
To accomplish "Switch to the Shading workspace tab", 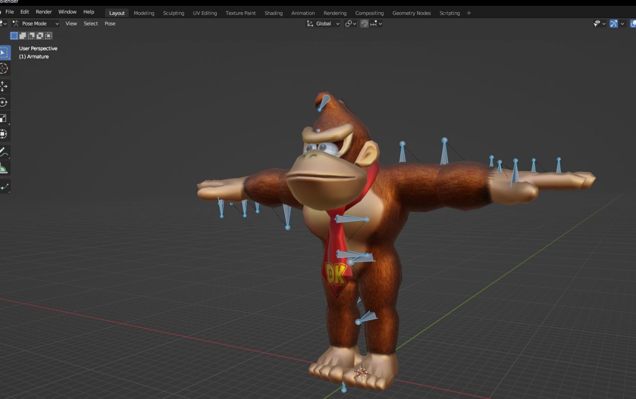I will [273, 13].
